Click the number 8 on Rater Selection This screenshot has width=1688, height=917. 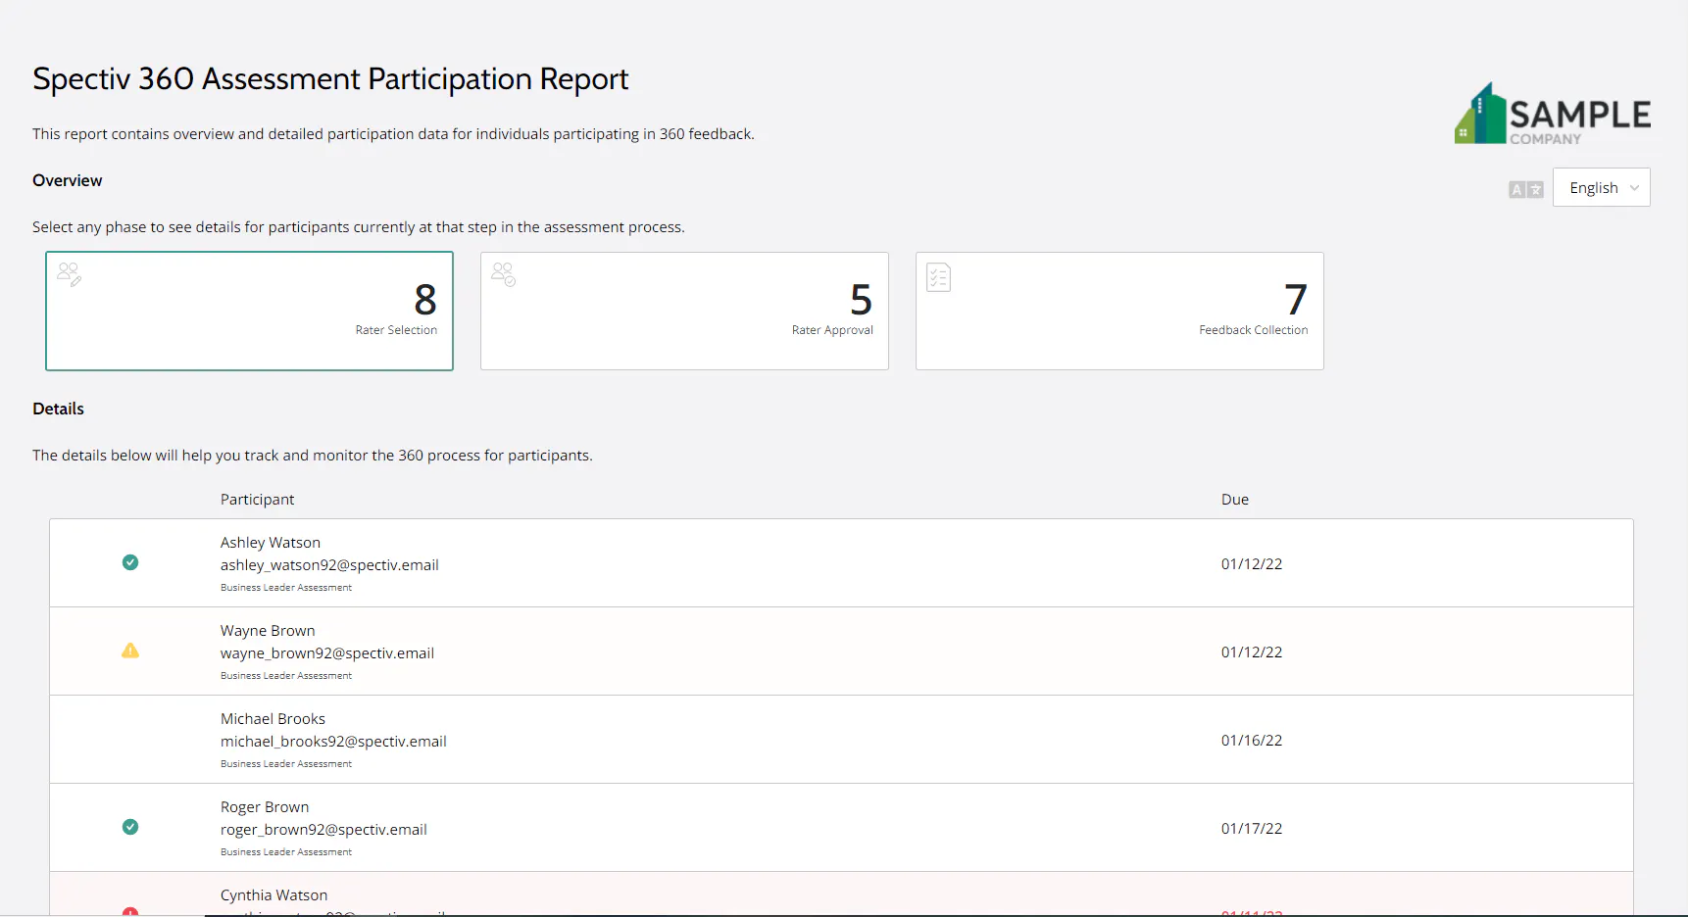click(425, 300)
